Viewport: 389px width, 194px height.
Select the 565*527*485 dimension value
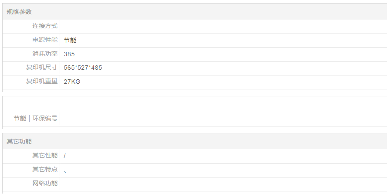click(83, 68)
